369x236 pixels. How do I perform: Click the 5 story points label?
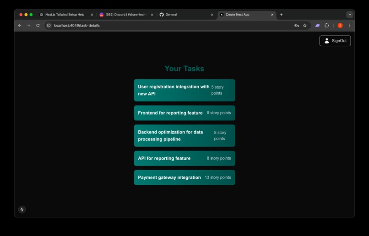(x=217, y=90)
